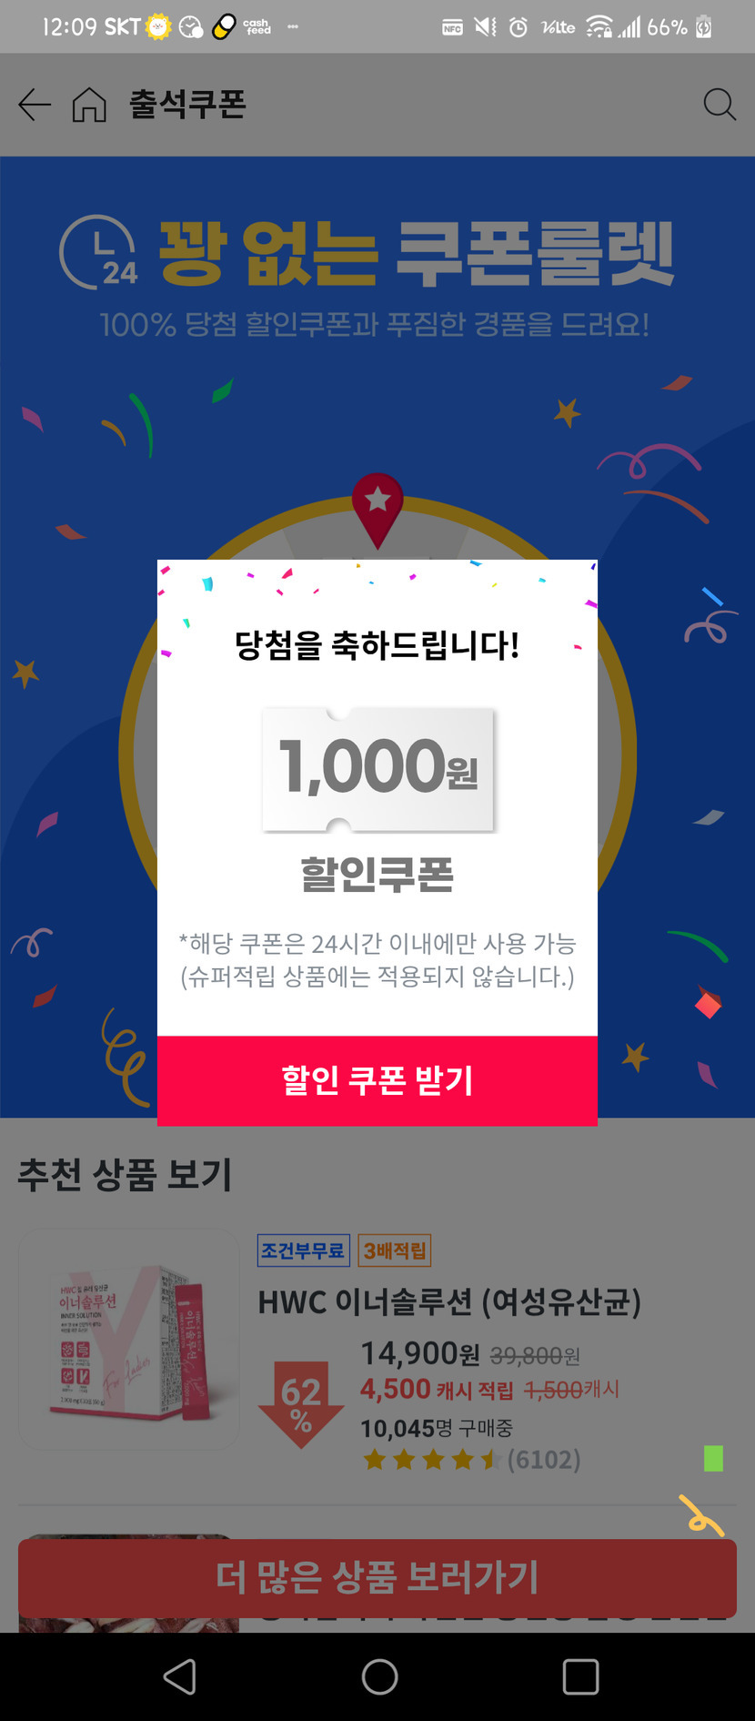Screen dimensions: 755x1721
Task: Tap the 62% discount arrow badge
Action: [301, 1402]
